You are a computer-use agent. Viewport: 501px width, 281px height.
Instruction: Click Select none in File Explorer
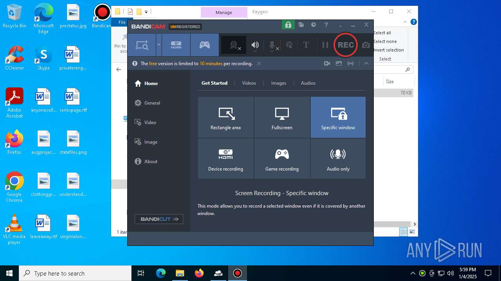click(x=385, y=41)
